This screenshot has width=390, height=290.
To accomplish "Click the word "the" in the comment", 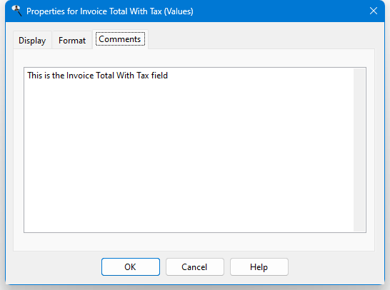I will pyautogui.click(x=58, y=76).
